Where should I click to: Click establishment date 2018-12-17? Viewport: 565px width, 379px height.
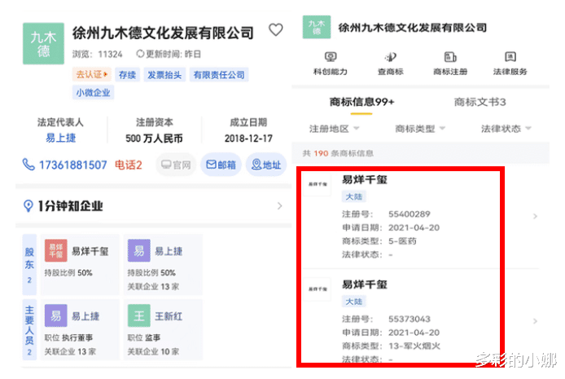248,139
